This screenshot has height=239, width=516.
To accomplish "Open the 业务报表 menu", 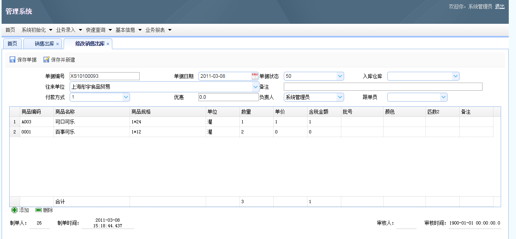I will point(158,30).
